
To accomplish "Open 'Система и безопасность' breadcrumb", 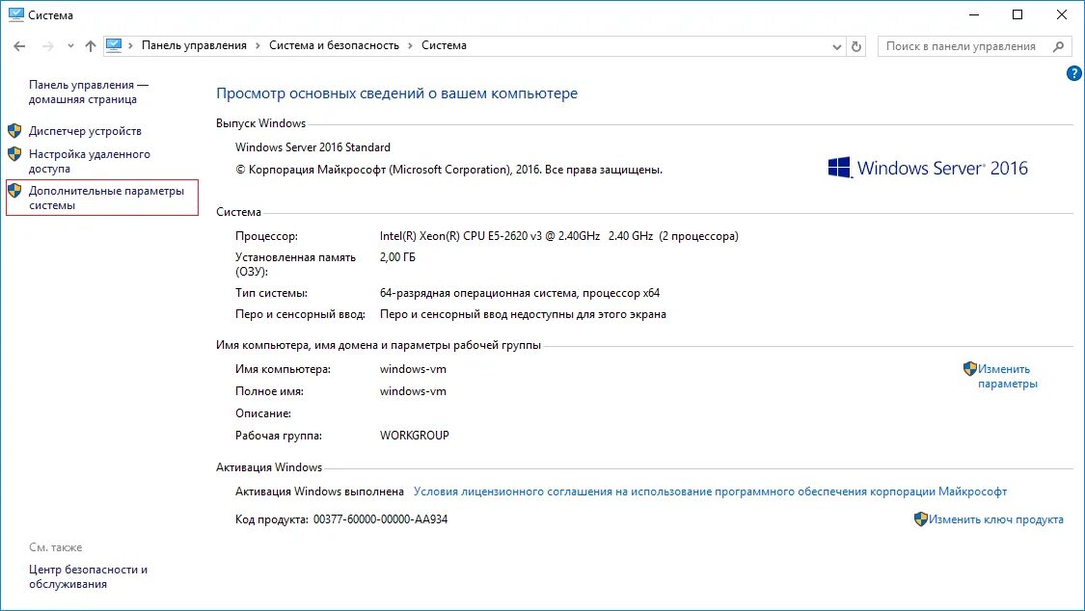I will pos(335,45).
